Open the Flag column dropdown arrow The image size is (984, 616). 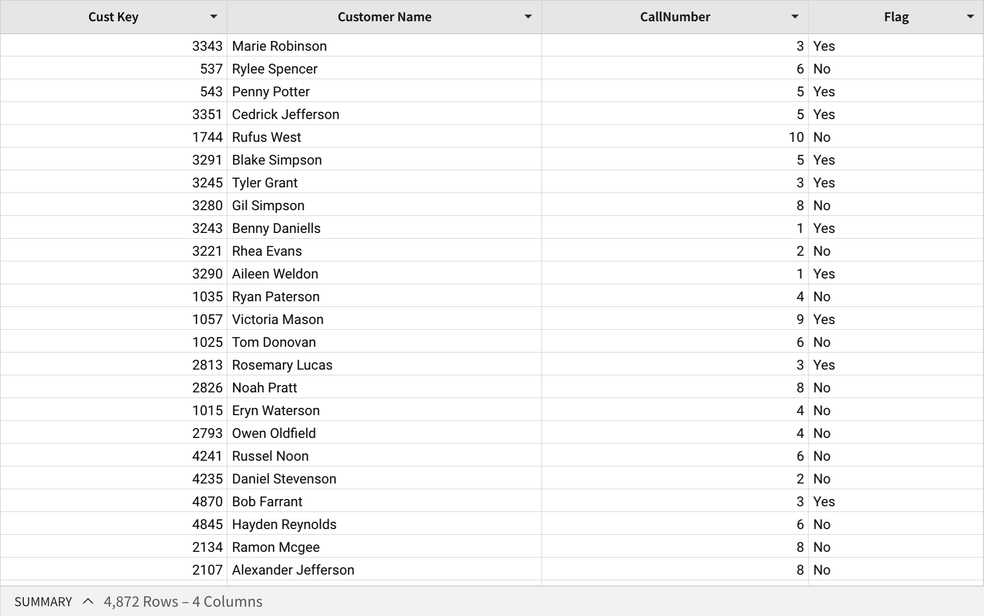point(970,17)
